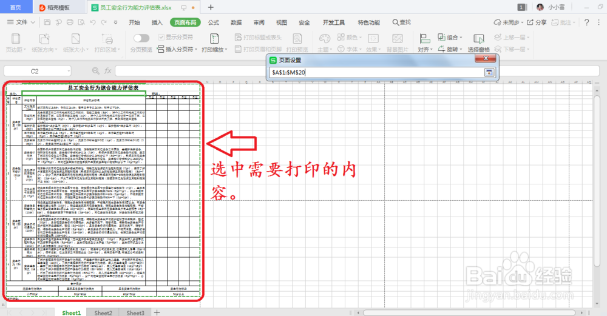This screenshot has width=607, height=316.
Task: Expand the 颜色 theme colors dropdown
Action: [360, 38]
